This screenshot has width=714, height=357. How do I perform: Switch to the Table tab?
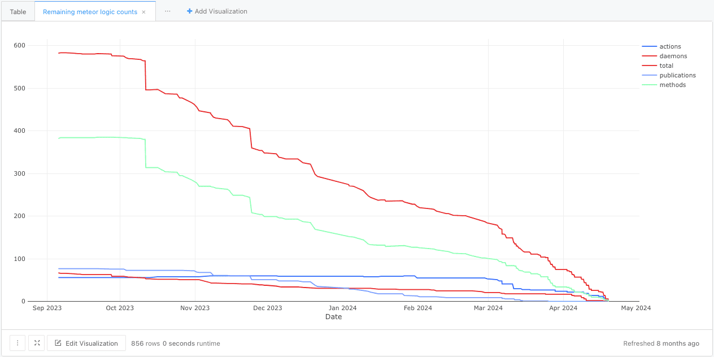click(18, 11)
